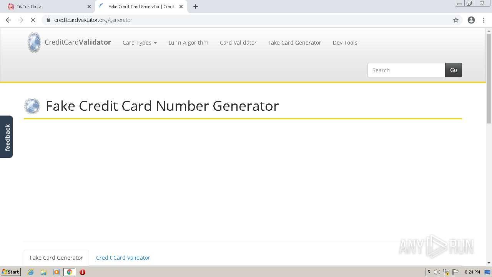Screen dimensions: 492x277
Task: Click the CreditCardValidator logo
Action: (x=69, y=42)
